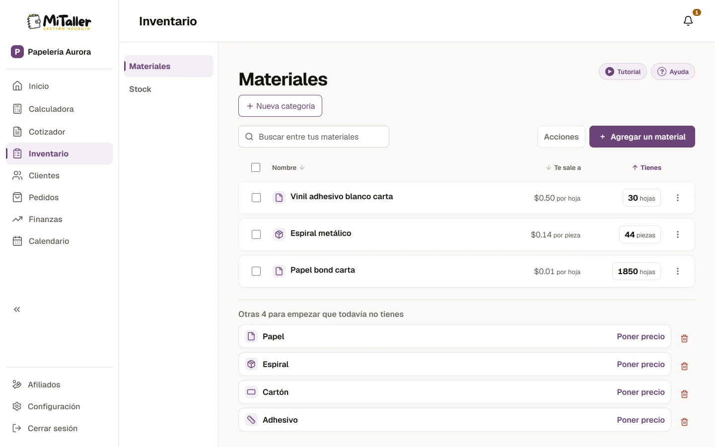This screenshot has height=447, width=715.
Task: Remove the suggested Adhesivo category
Action: click(684, 422)
